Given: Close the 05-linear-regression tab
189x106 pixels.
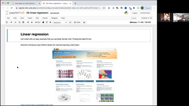Looking at the screenshot, I should 70,4.
